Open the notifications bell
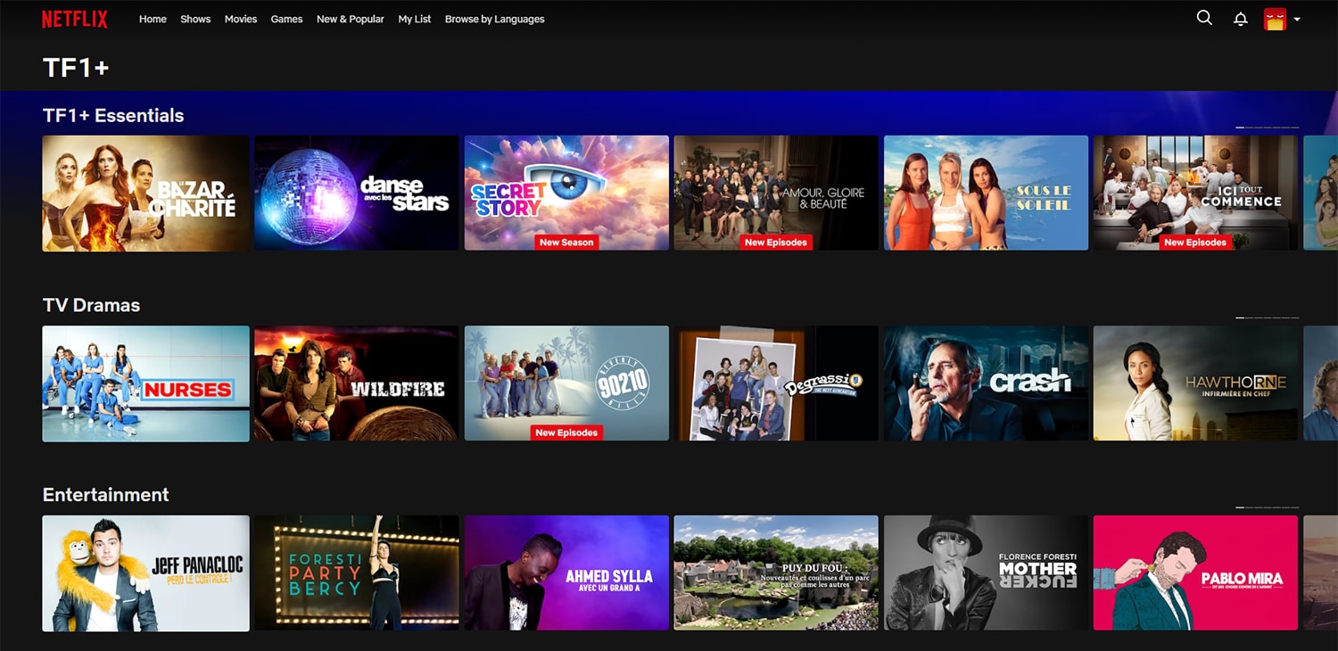 tap(1241, 19)
